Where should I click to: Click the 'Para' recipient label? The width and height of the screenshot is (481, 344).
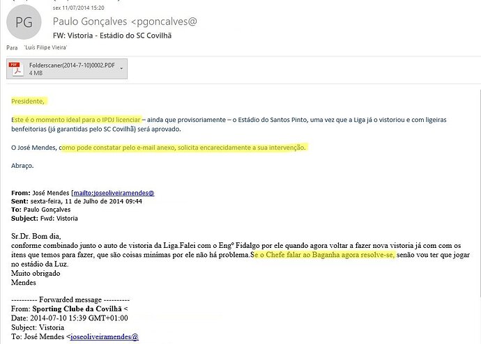coord(12,48)
